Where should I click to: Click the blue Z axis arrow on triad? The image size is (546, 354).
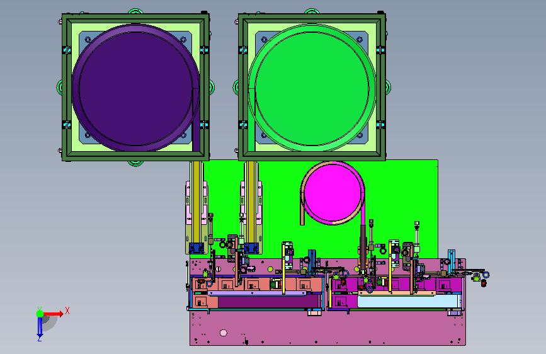(x=40, y=327)
